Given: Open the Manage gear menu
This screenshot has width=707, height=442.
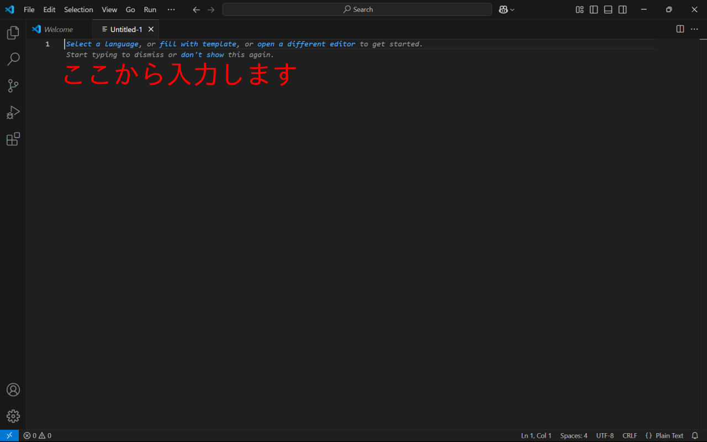Looking at the screenshot, I should click(13, 416).
